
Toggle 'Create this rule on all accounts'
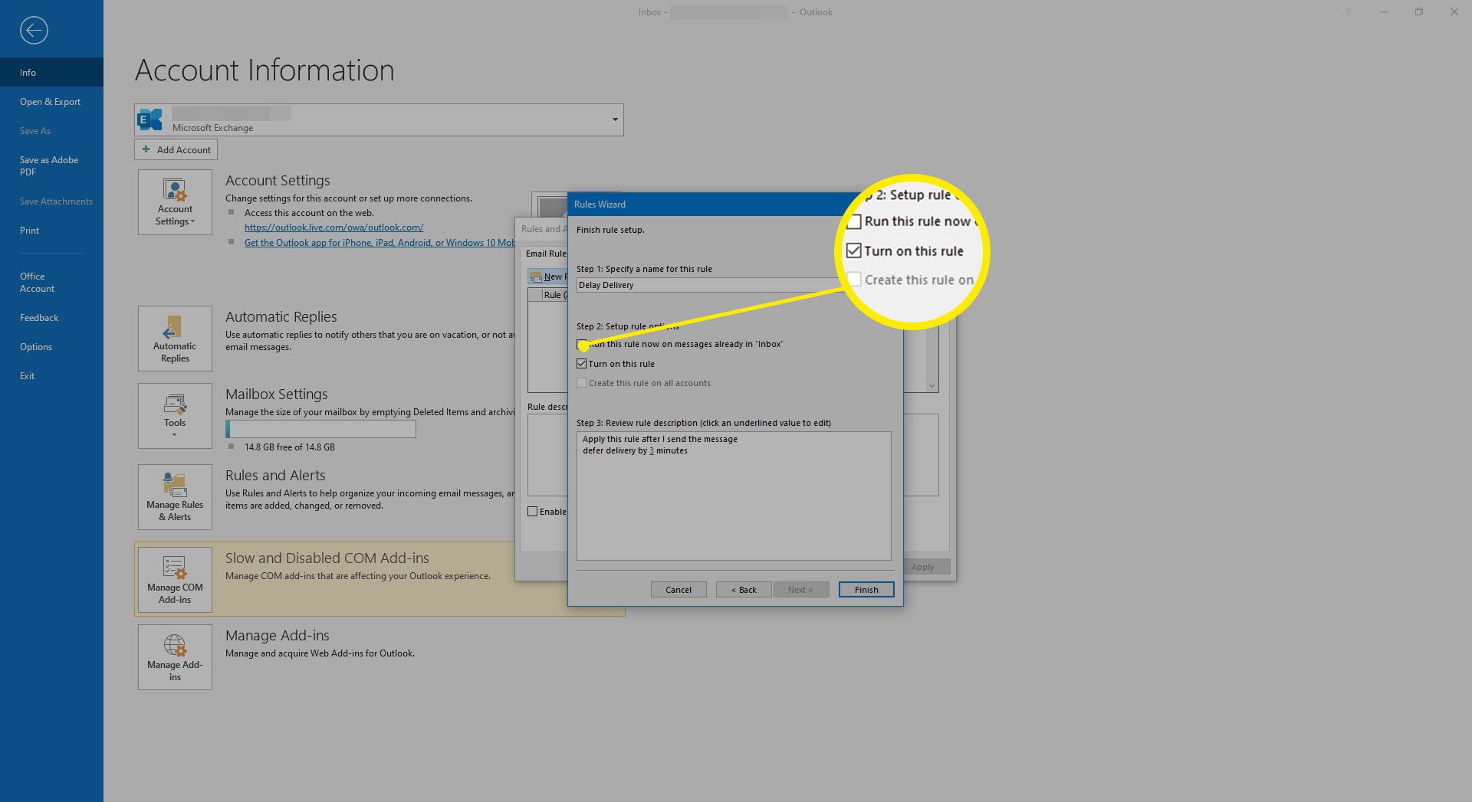[x=582, y=383]
